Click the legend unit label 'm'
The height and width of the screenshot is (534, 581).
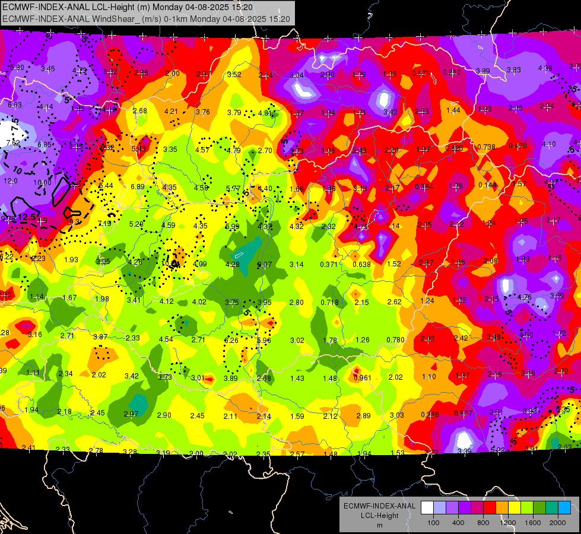point(379,525)
